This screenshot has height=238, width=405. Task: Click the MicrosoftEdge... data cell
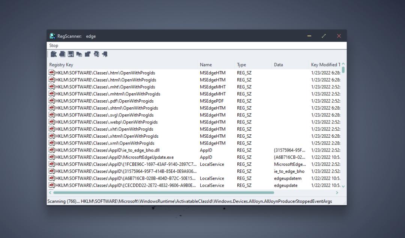point(290,164)
